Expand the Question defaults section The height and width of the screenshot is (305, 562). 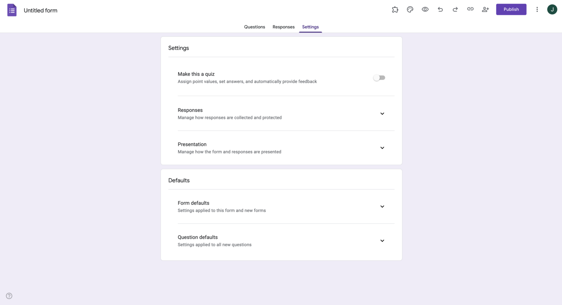coord(382,241)
